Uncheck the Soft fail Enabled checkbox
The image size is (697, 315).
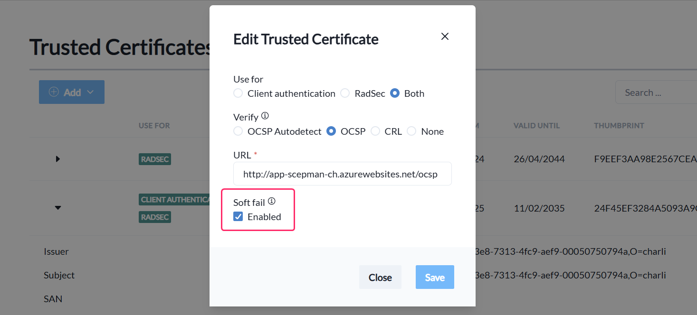(x=239, y=217)
